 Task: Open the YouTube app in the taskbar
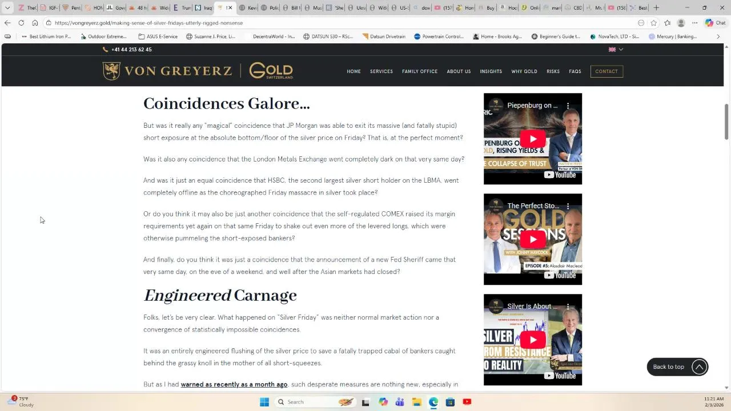coord(467,402)
